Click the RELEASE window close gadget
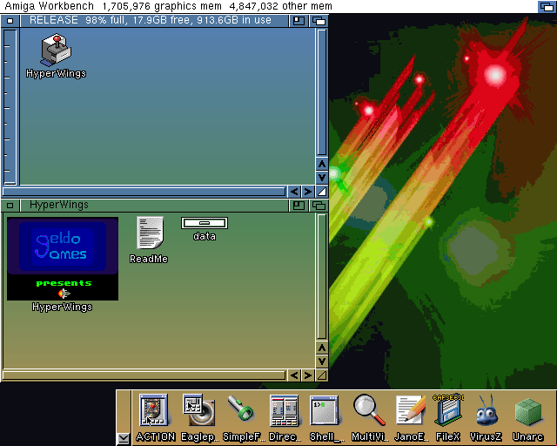 [10, 21]
